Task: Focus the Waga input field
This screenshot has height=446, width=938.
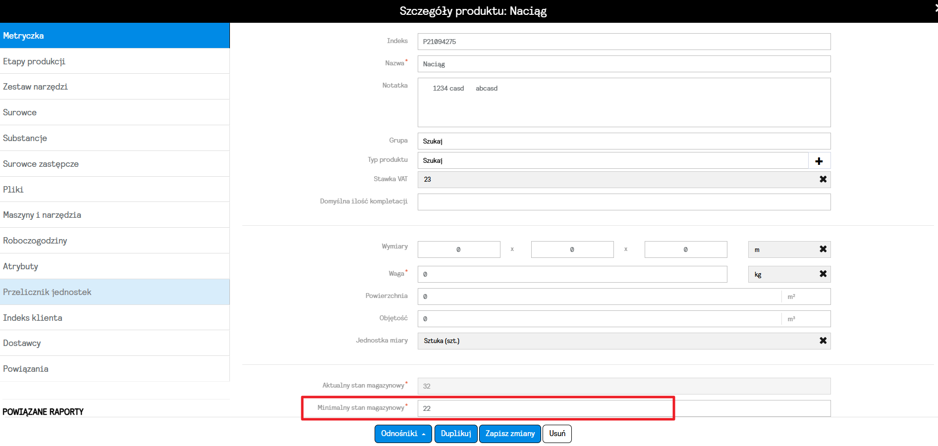Action: [x=572, y=274]
